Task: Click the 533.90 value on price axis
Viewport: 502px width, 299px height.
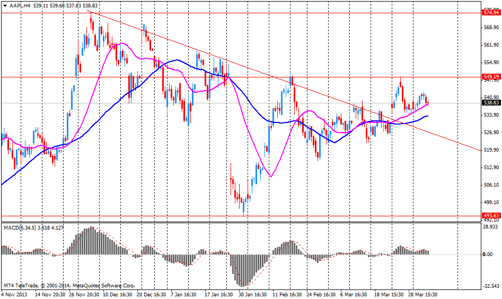Action: [491, 115]
